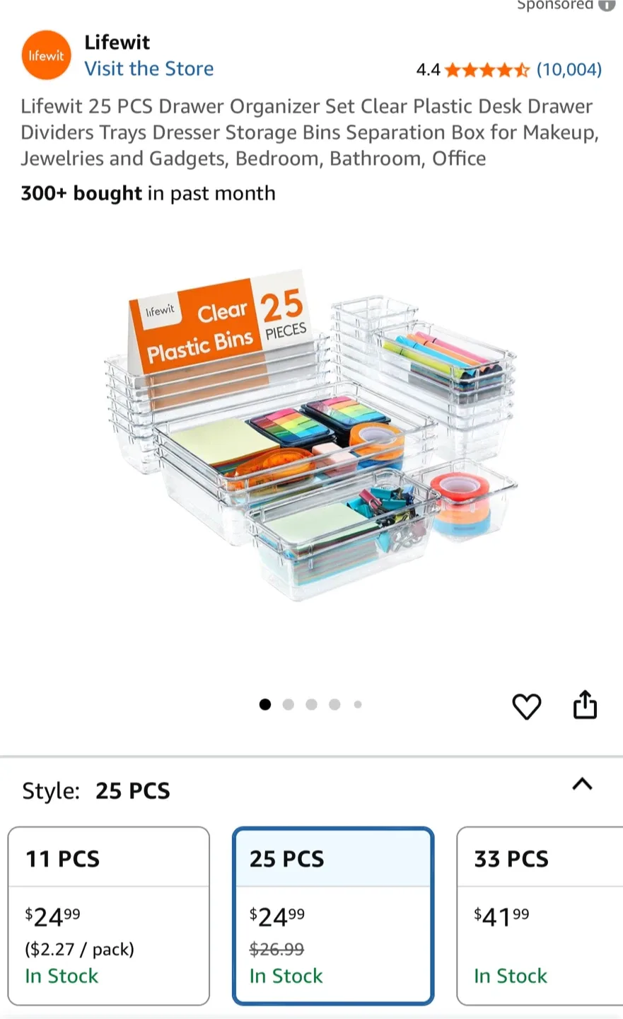Image resolution: width=623 pixels, height=1019 pixels.
Task: Jump to third image carousel dot
Action: pyautogui.click(x=311, y=704)
